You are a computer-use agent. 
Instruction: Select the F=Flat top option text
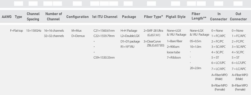pos(16,31)
